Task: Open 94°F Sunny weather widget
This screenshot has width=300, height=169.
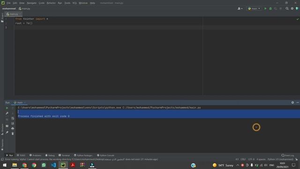Action: [223, 165]
